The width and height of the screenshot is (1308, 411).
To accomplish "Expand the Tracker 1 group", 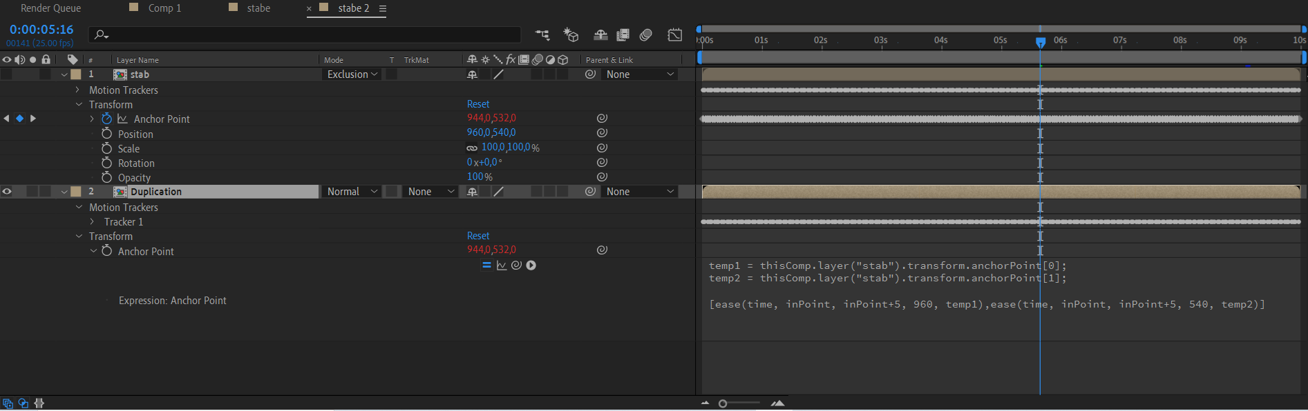I will pyautogui.click(x=92, y=222).
